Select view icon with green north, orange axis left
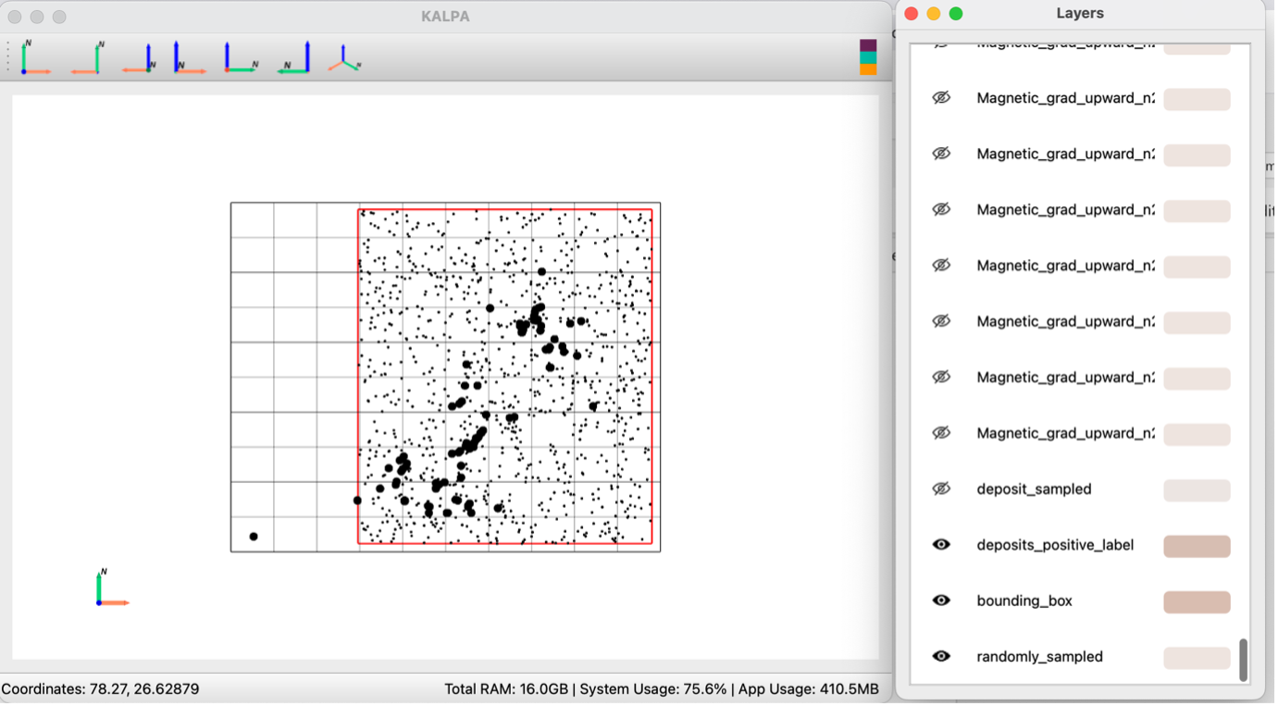The width and height of the screenshot is (1278, 706). click(87, 57)
